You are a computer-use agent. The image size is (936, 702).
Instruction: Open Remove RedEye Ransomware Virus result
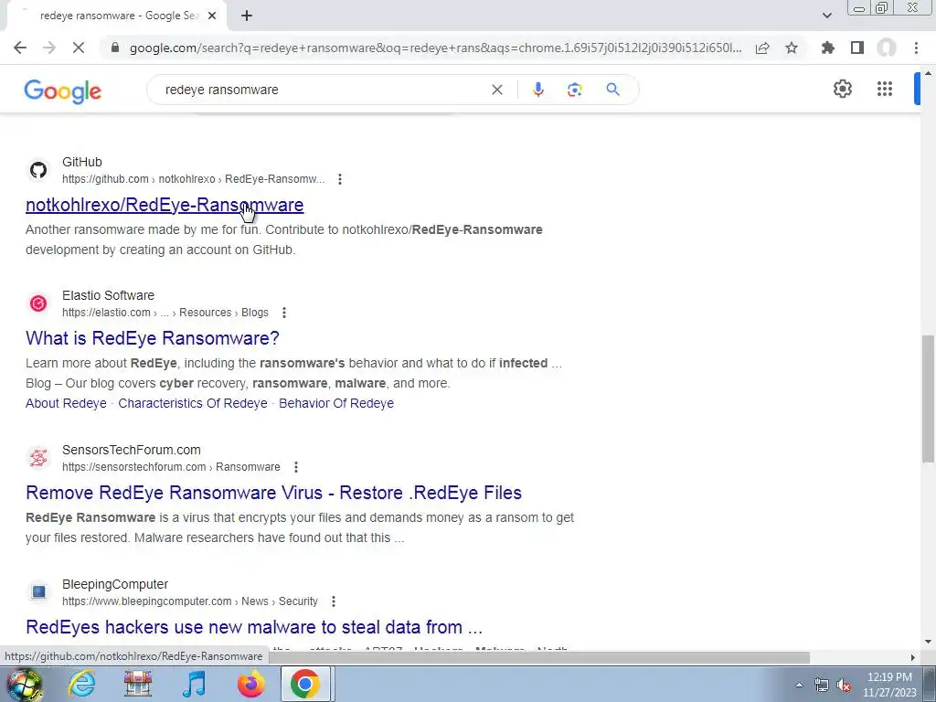(x=273, y=493)
